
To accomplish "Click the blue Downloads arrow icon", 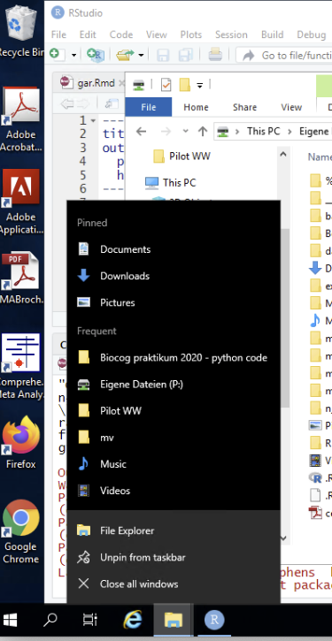I will pos(83,276).
